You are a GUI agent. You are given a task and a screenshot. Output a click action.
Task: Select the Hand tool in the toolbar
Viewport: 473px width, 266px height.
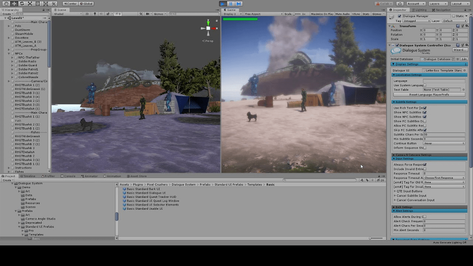(6, 4)
